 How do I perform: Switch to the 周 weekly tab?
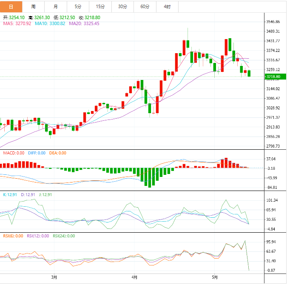(33, 6)
